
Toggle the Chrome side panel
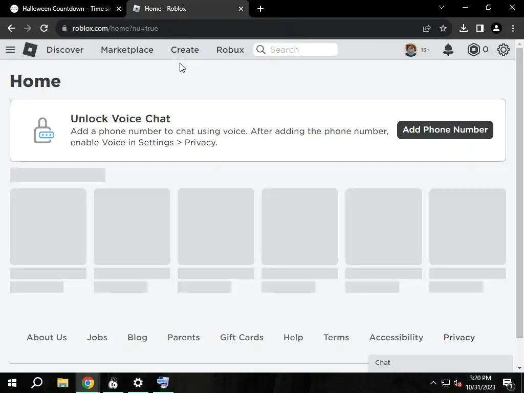click(x=480, y=29)
